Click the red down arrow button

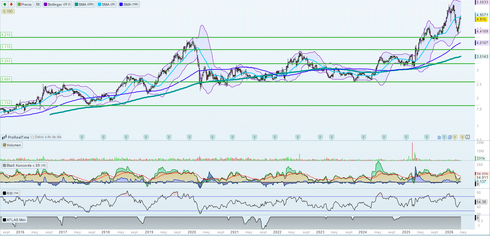[11, 4]
